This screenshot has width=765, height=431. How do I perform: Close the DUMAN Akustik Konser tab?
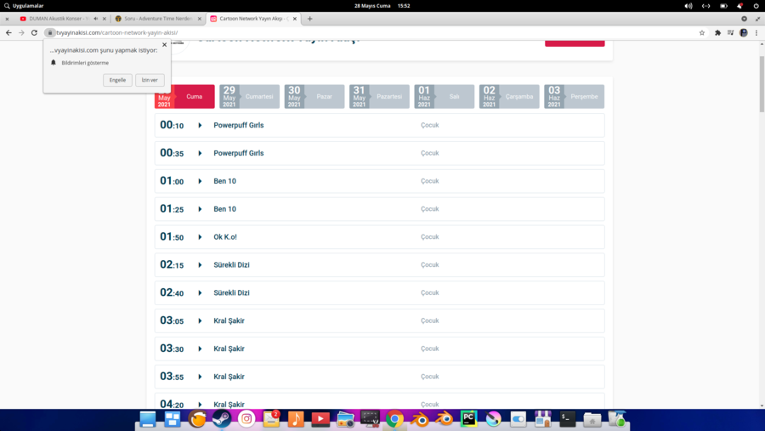pyautogui.click(x=105, y=19)
